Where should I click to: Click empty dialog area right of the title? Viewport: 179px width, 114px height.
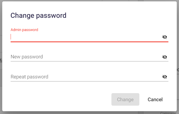120,16
